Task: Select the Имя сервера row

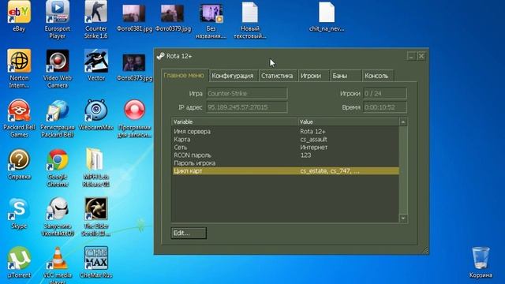Action: (x=286, y=132)
